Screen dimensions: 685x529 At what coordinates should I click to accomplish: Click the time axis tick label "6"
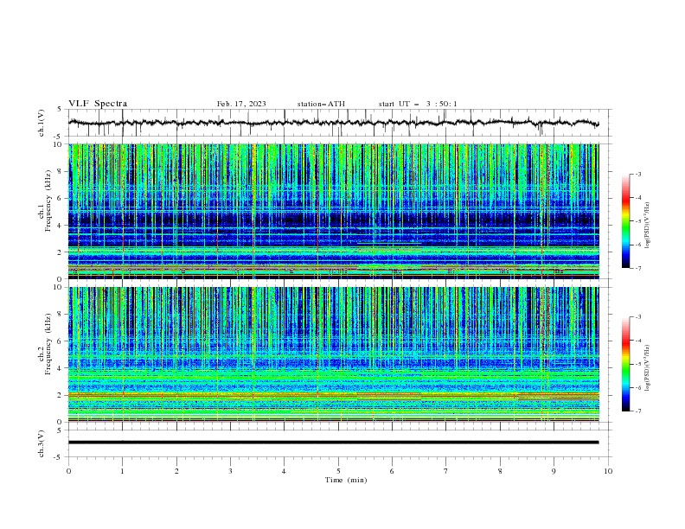[392, 471]
